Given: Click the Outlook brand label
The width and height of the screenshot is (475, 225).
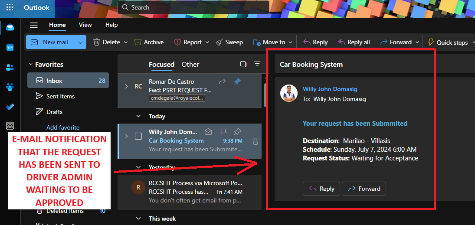Looking at the screenshot, I should 36,7.
